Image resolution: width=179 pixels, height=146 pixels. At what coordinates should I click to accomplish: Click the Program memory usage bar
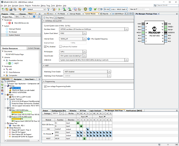pos(22,119)
